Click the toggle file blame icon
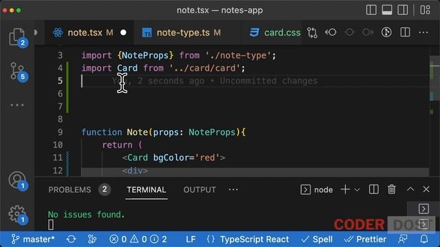This screenshot has width=440, height=247. (x=386, y=32)
